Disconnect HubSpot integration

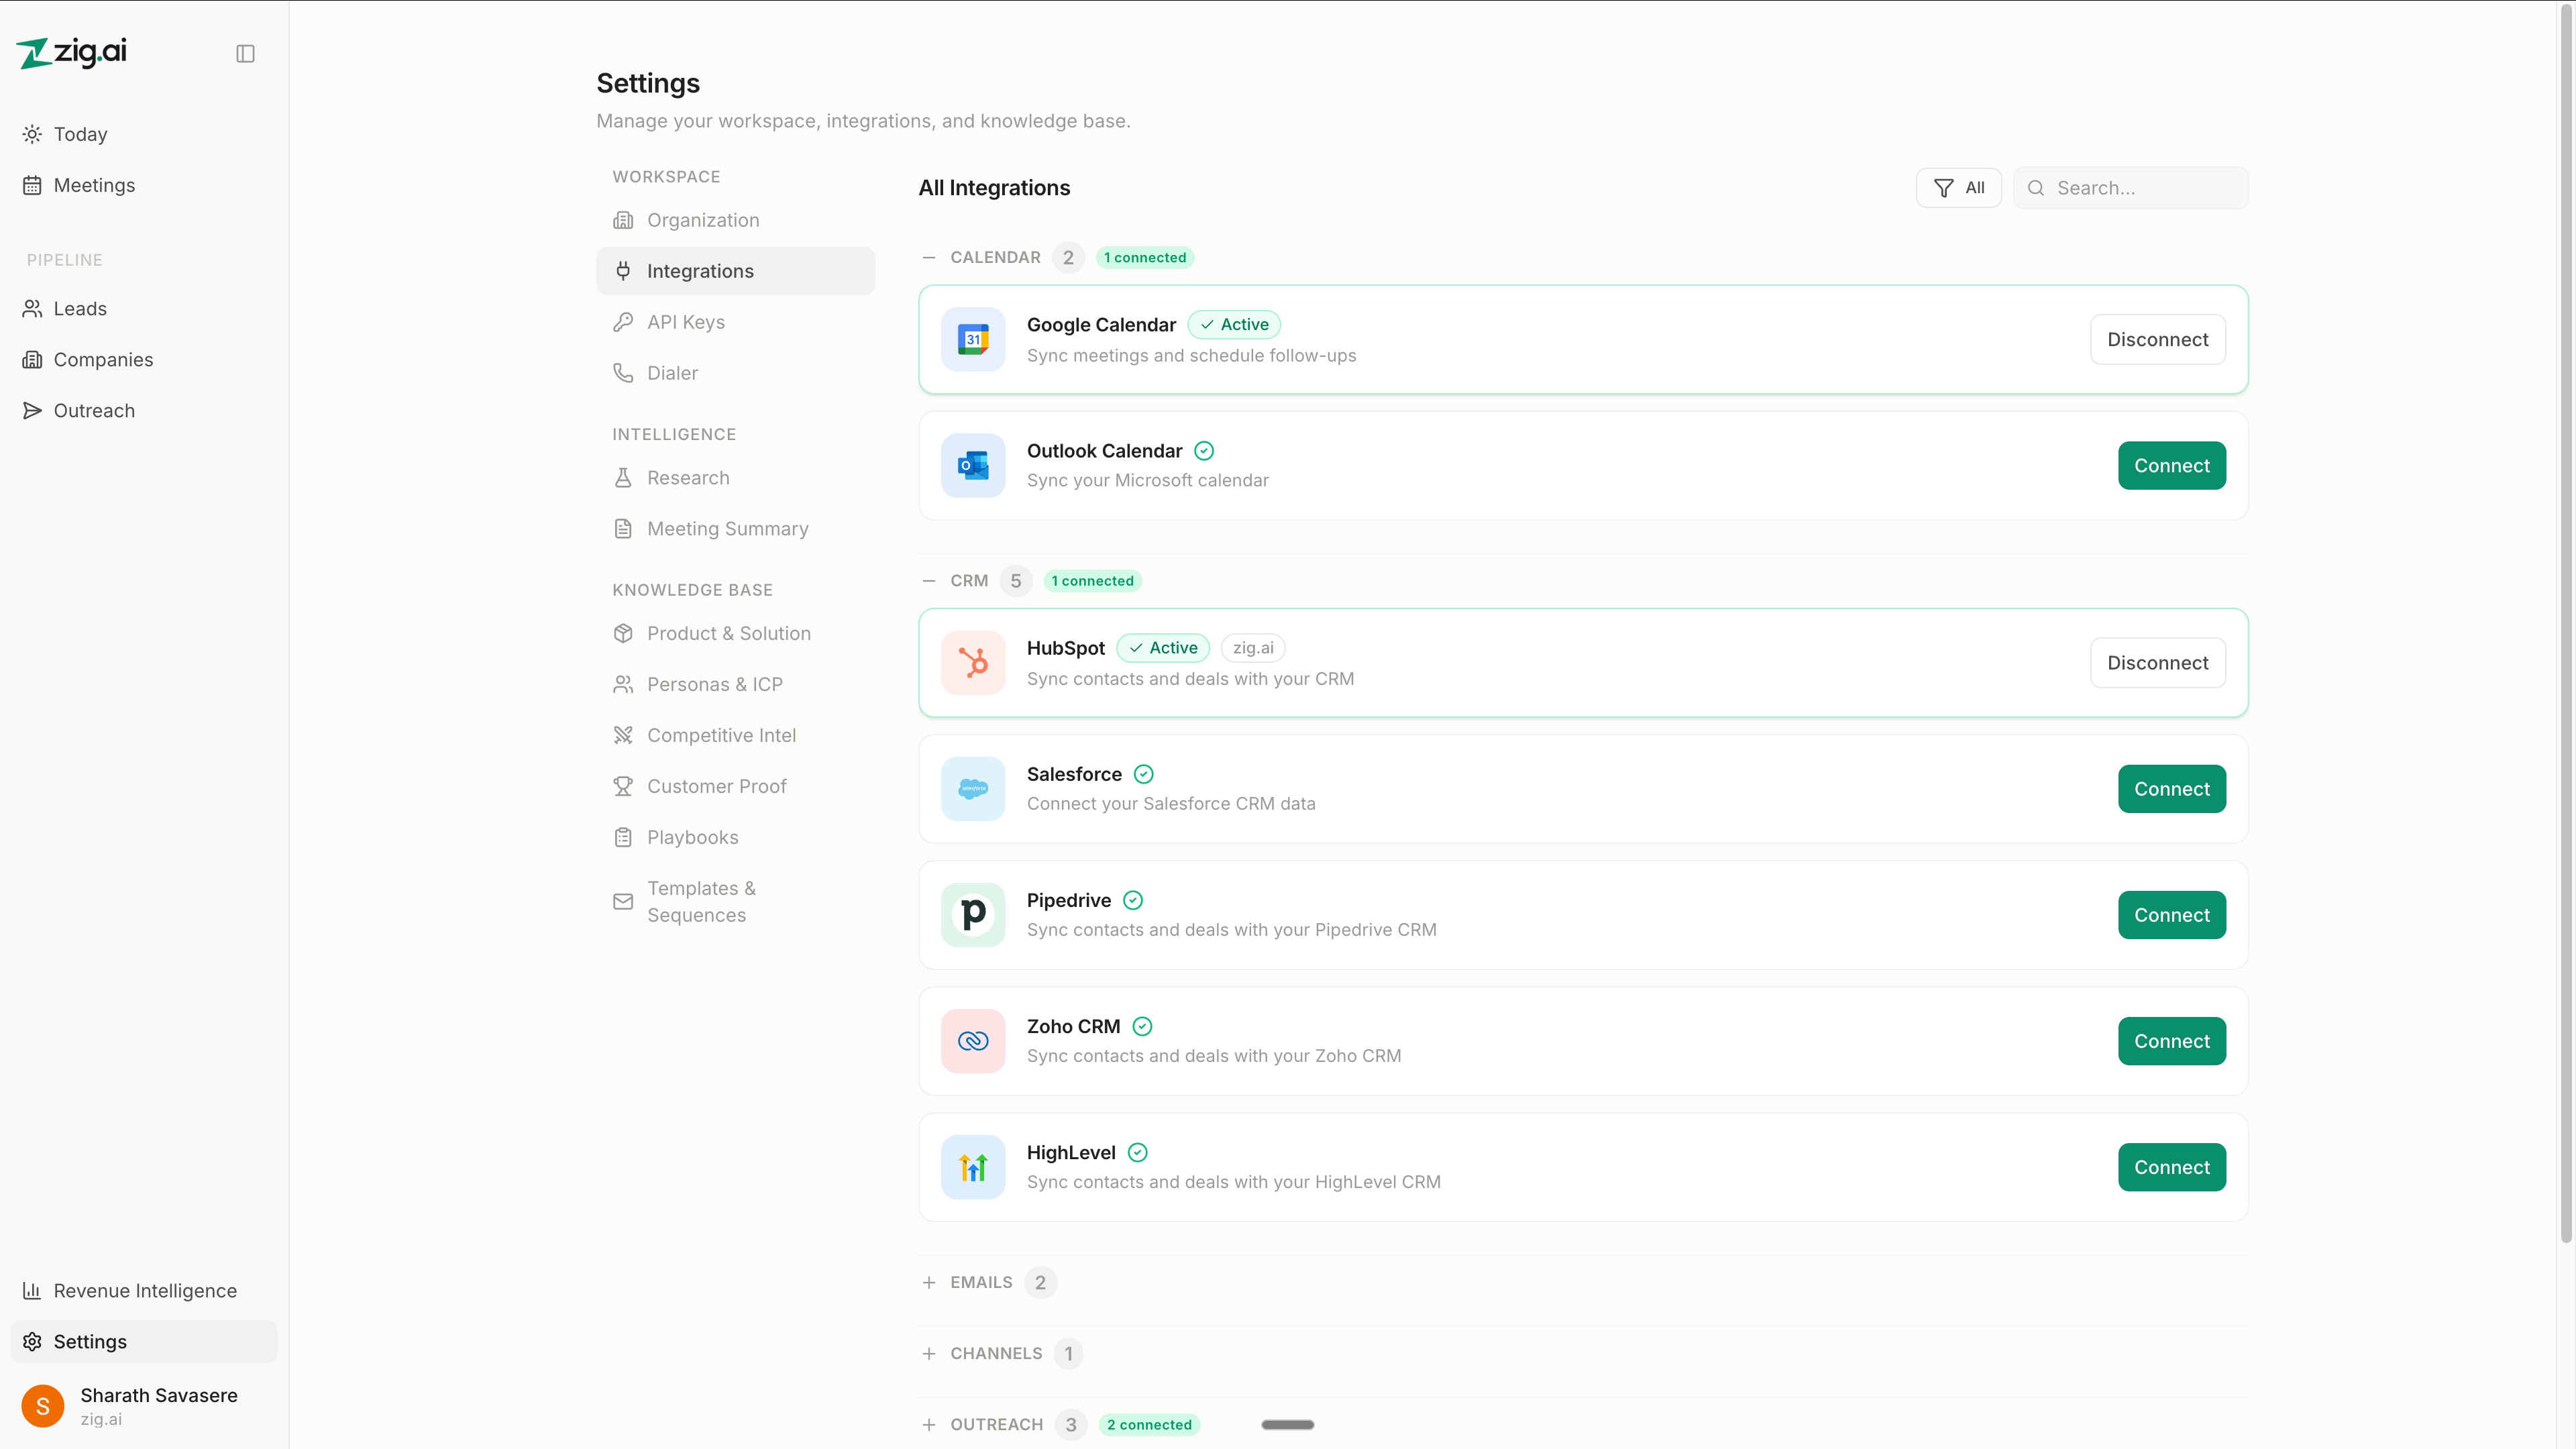[2157, 663]
